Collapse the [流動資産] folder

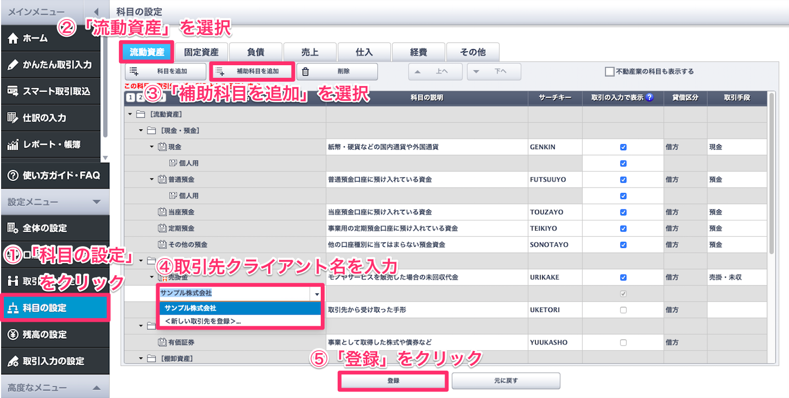(x=130, y=115)
